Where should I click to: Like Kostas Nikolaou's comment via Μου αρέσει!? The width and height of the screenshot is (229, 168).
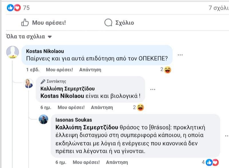(59, 70)
